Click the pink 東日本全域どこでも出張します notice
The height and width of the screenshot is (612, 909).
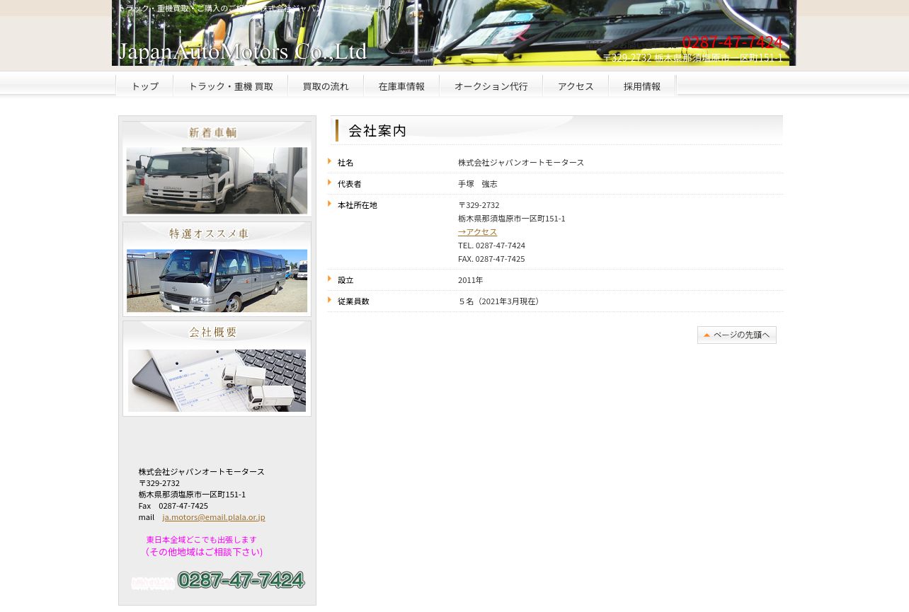pos(201,540)
